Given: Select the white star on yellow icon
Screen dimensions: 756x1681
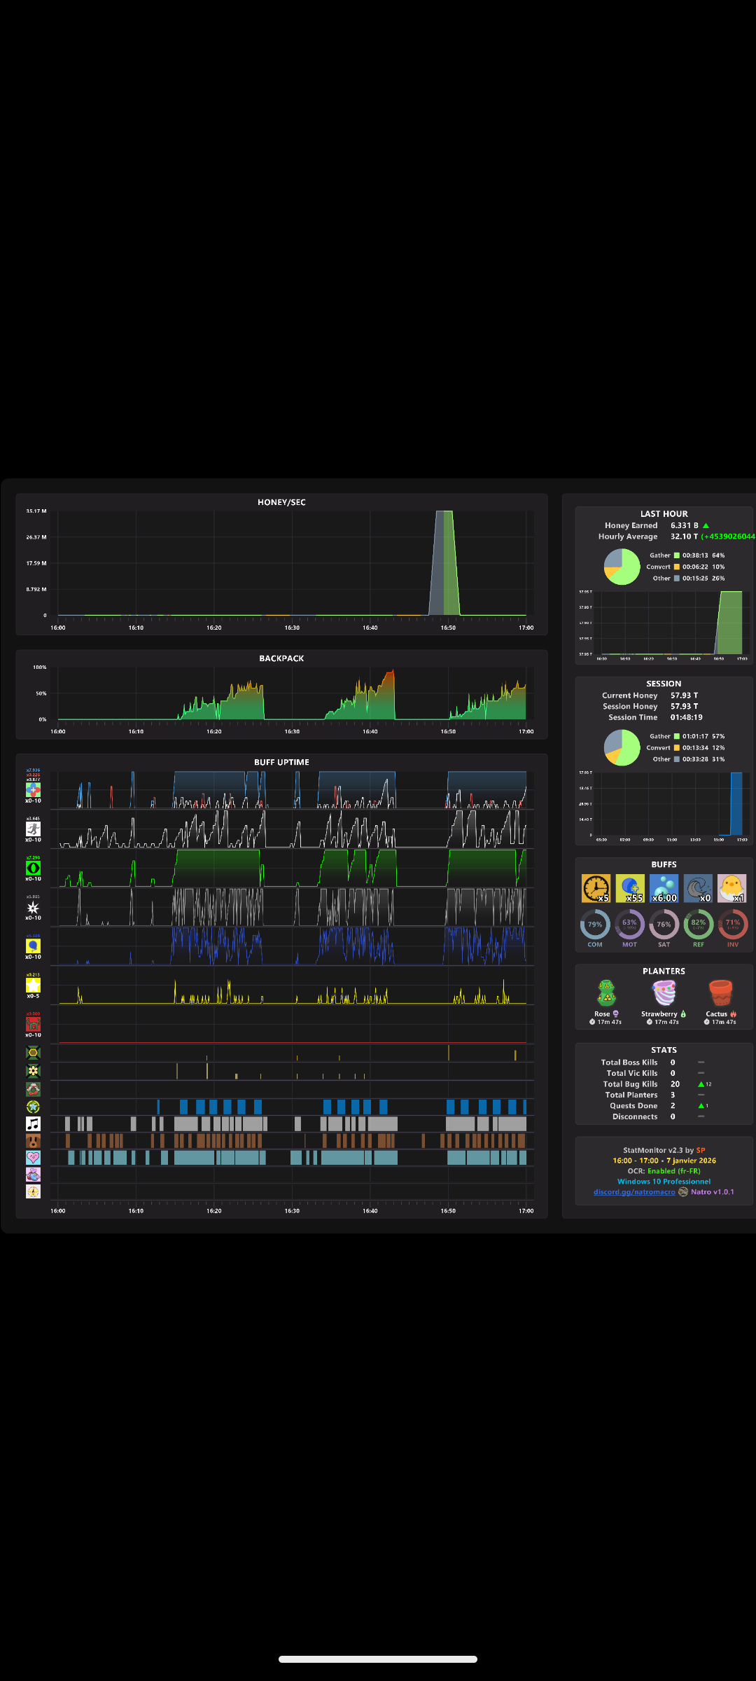Looking at the screenshot, I should (33, 985).
